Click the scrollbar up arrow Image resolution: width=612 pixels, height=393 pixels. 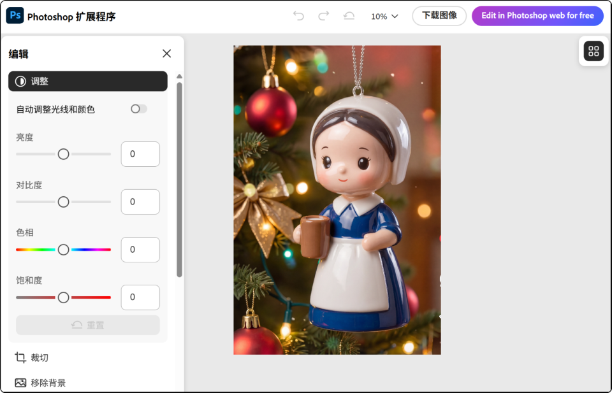(x=180, y=76)
